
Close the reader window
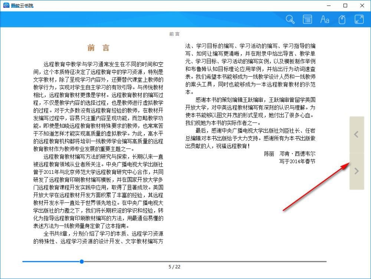pyautogui.click(x=362, y=6)
